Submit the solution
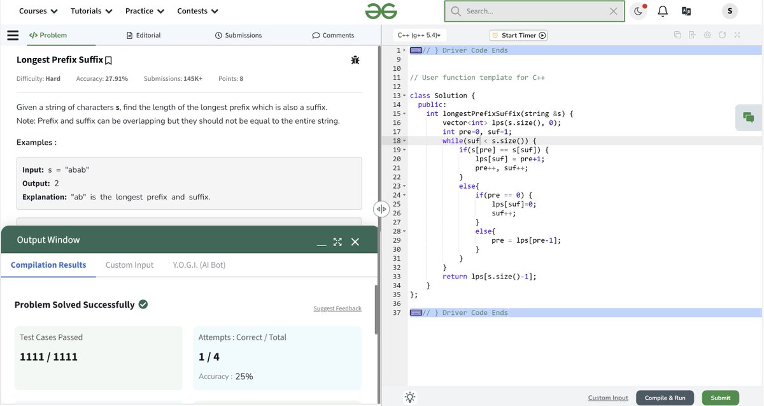764x406 pixels. [x=721, y=398]
